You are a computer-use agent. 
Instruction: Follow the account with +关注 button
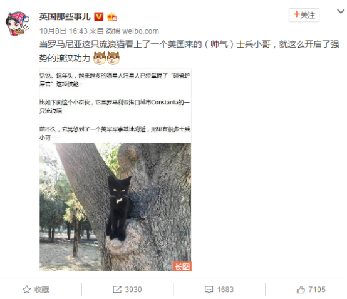(304, 15)
